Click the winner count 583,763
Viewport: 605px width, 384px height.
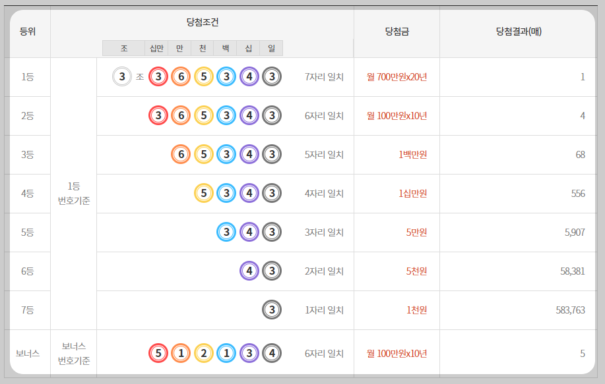click(570, 310)
